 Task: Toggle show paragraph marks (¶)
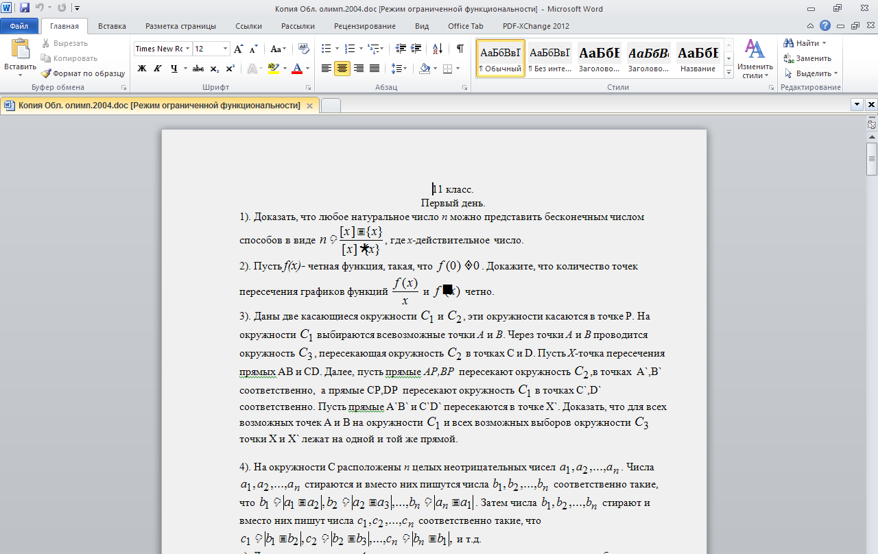coord(460,49)
